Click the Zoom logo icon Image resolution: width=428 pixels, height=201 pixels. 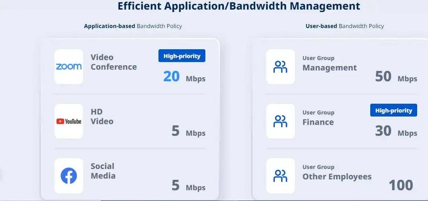[69, 67]
